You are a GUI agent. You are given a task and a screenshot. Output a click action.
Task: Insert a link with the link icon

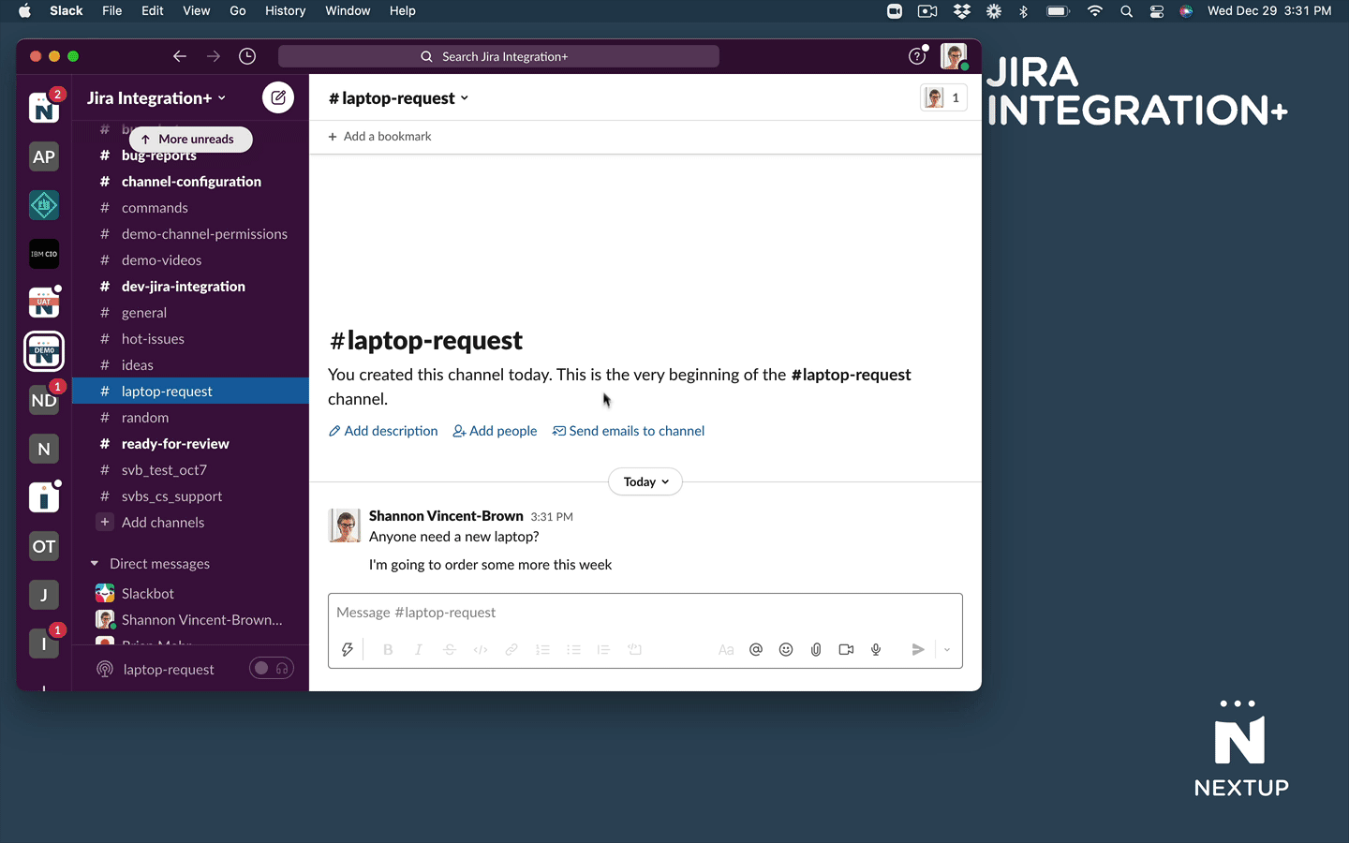click(x=511, y=649)
